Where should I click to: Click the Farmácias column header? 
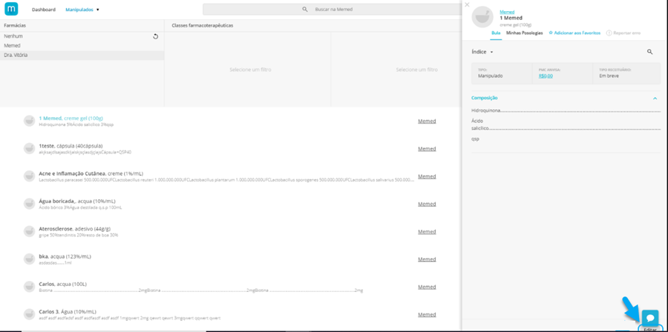tap(15, 25)
